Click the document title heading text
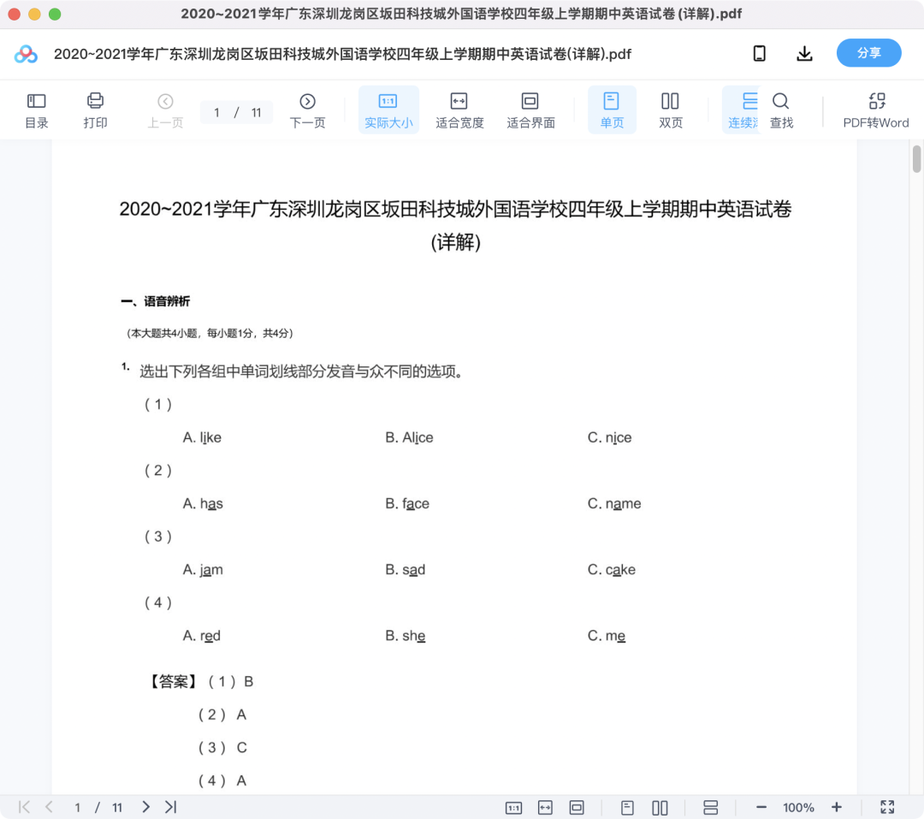 click(455, 225)
